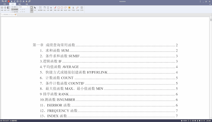Select the polygon annotation tool
The image size is (212, 122).
point(65,9)
